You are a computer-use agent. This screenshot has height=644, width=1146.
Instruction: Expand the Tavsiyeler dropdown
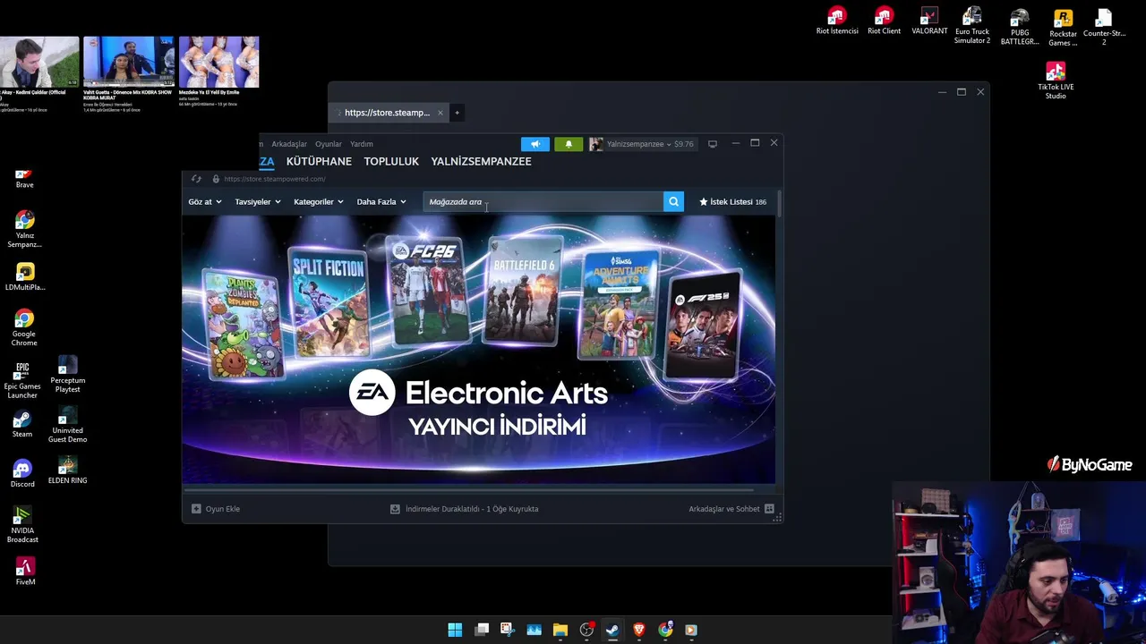click(x=258, y=202)
